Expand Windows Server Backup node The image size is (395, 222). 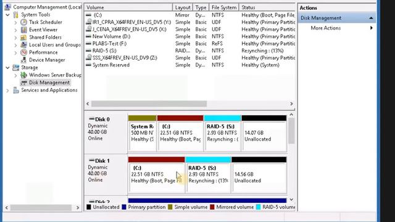tap(15, 75)
